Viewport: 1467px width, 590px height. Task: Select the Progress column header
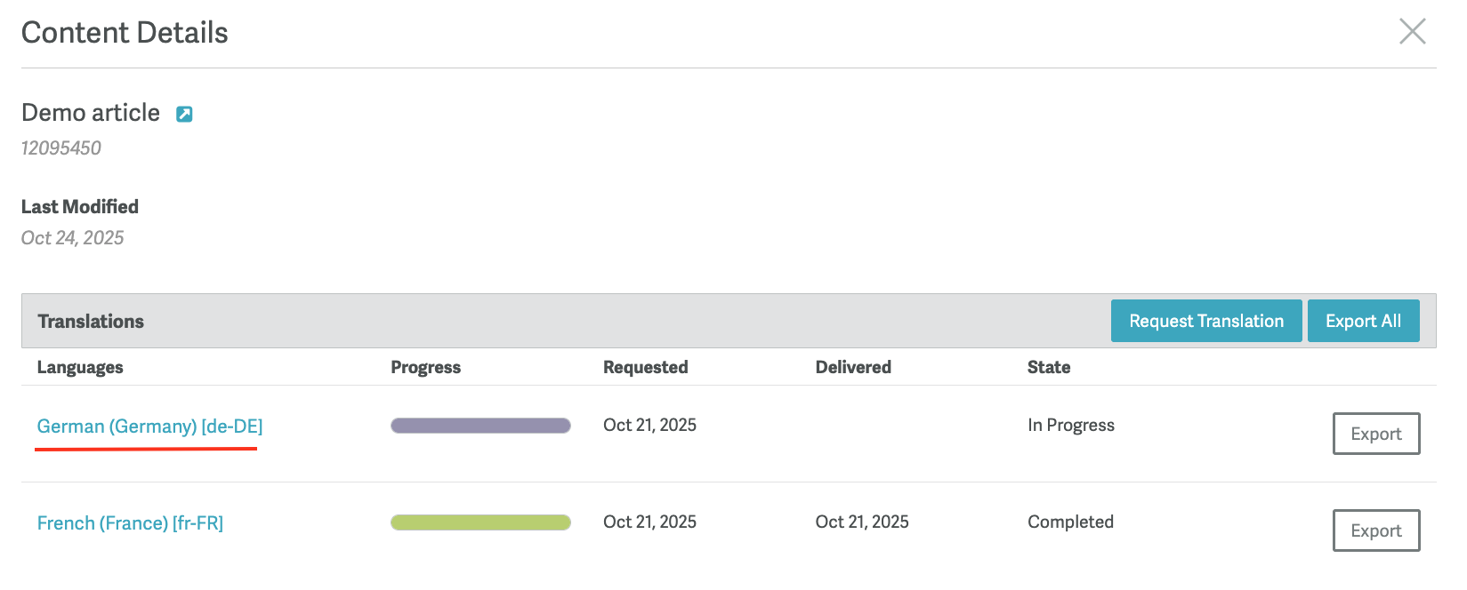(425, 367)
